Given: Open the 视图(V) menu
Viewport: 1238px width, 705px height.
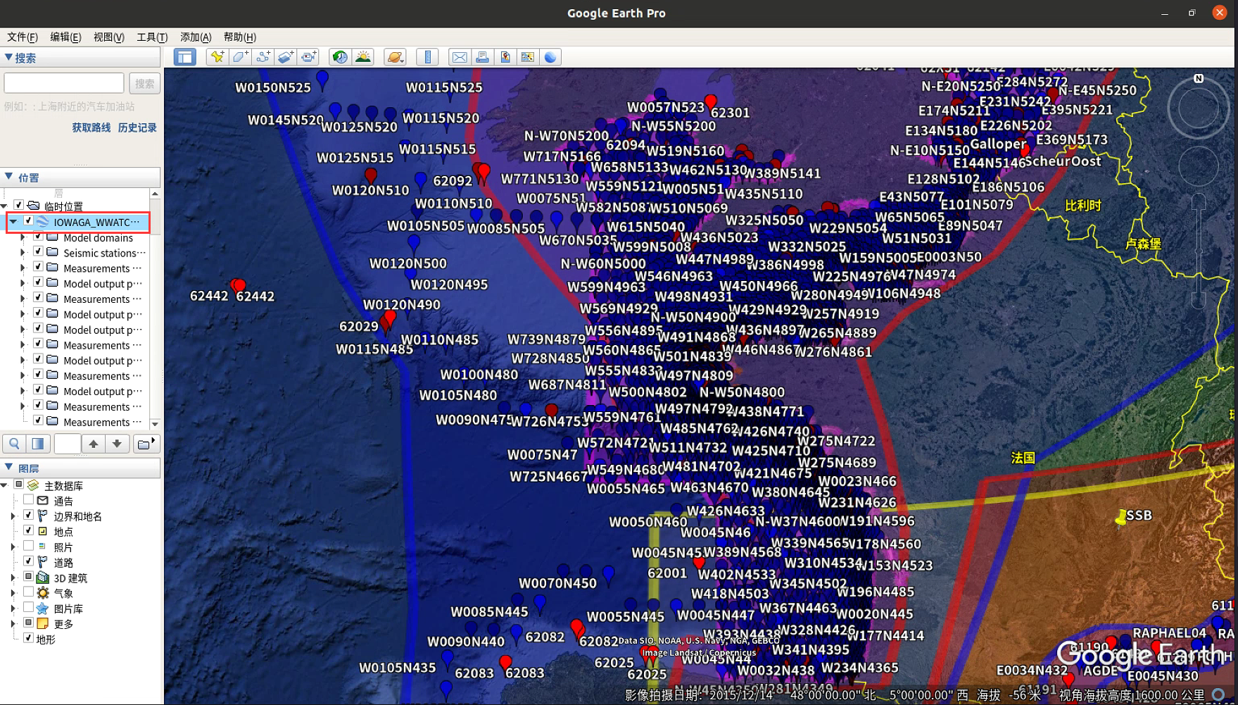Looking at the screenshot, I should [x=108, y=37].
